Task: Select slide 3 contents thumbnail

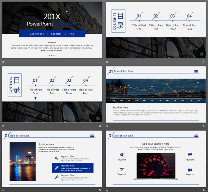Action: click(52, 94)
